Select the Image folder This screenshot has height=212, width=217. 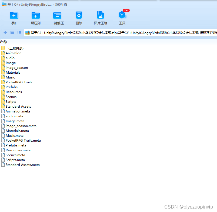pyautogui.click(x=8, y=63)
